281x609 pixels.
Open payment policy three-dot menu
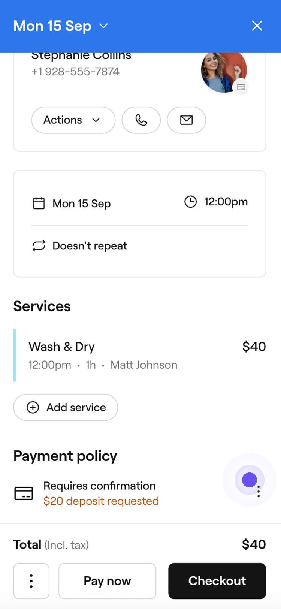[x=259, y=492]
